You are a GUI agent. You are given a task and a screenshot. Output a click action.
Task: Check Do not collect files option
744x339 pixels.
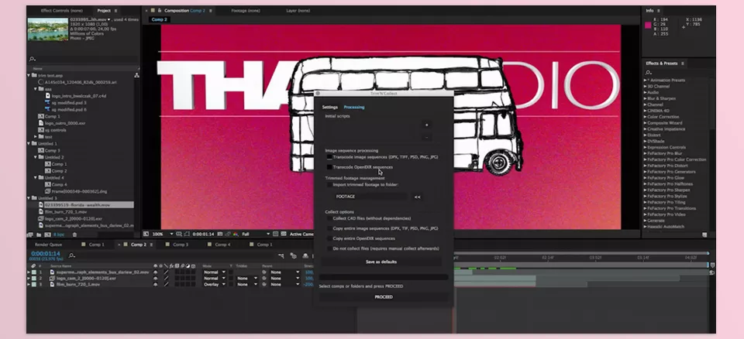pyautogui.click(x=329, y=248)
